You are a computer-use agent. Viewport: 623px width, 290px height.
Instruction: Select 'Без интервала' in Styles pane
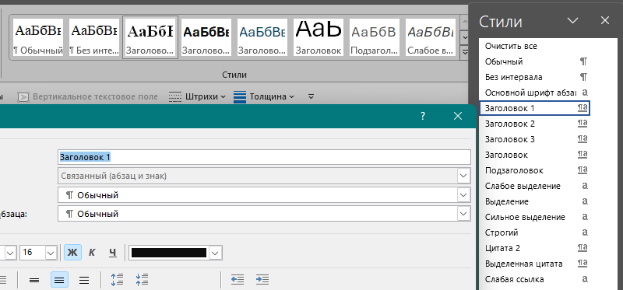(534, 77)
